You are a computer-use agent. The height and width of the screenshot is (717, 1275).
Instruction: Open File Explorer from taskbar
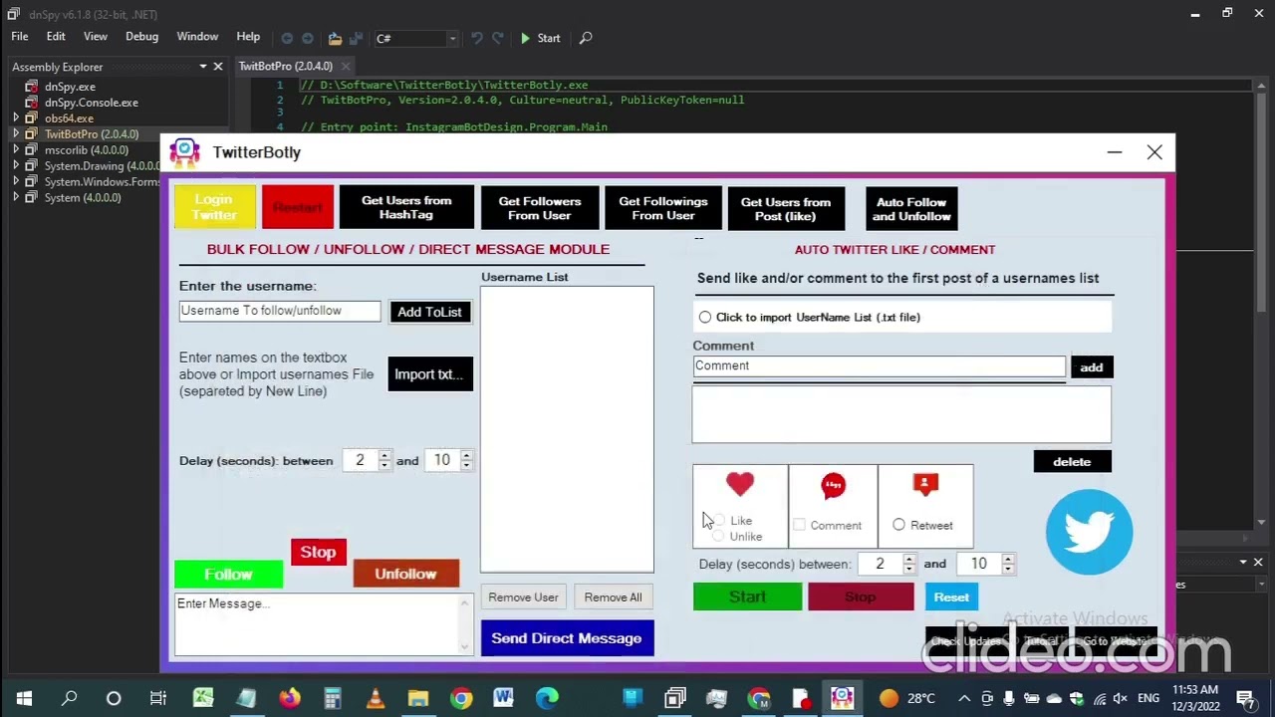tap(418, 698)
